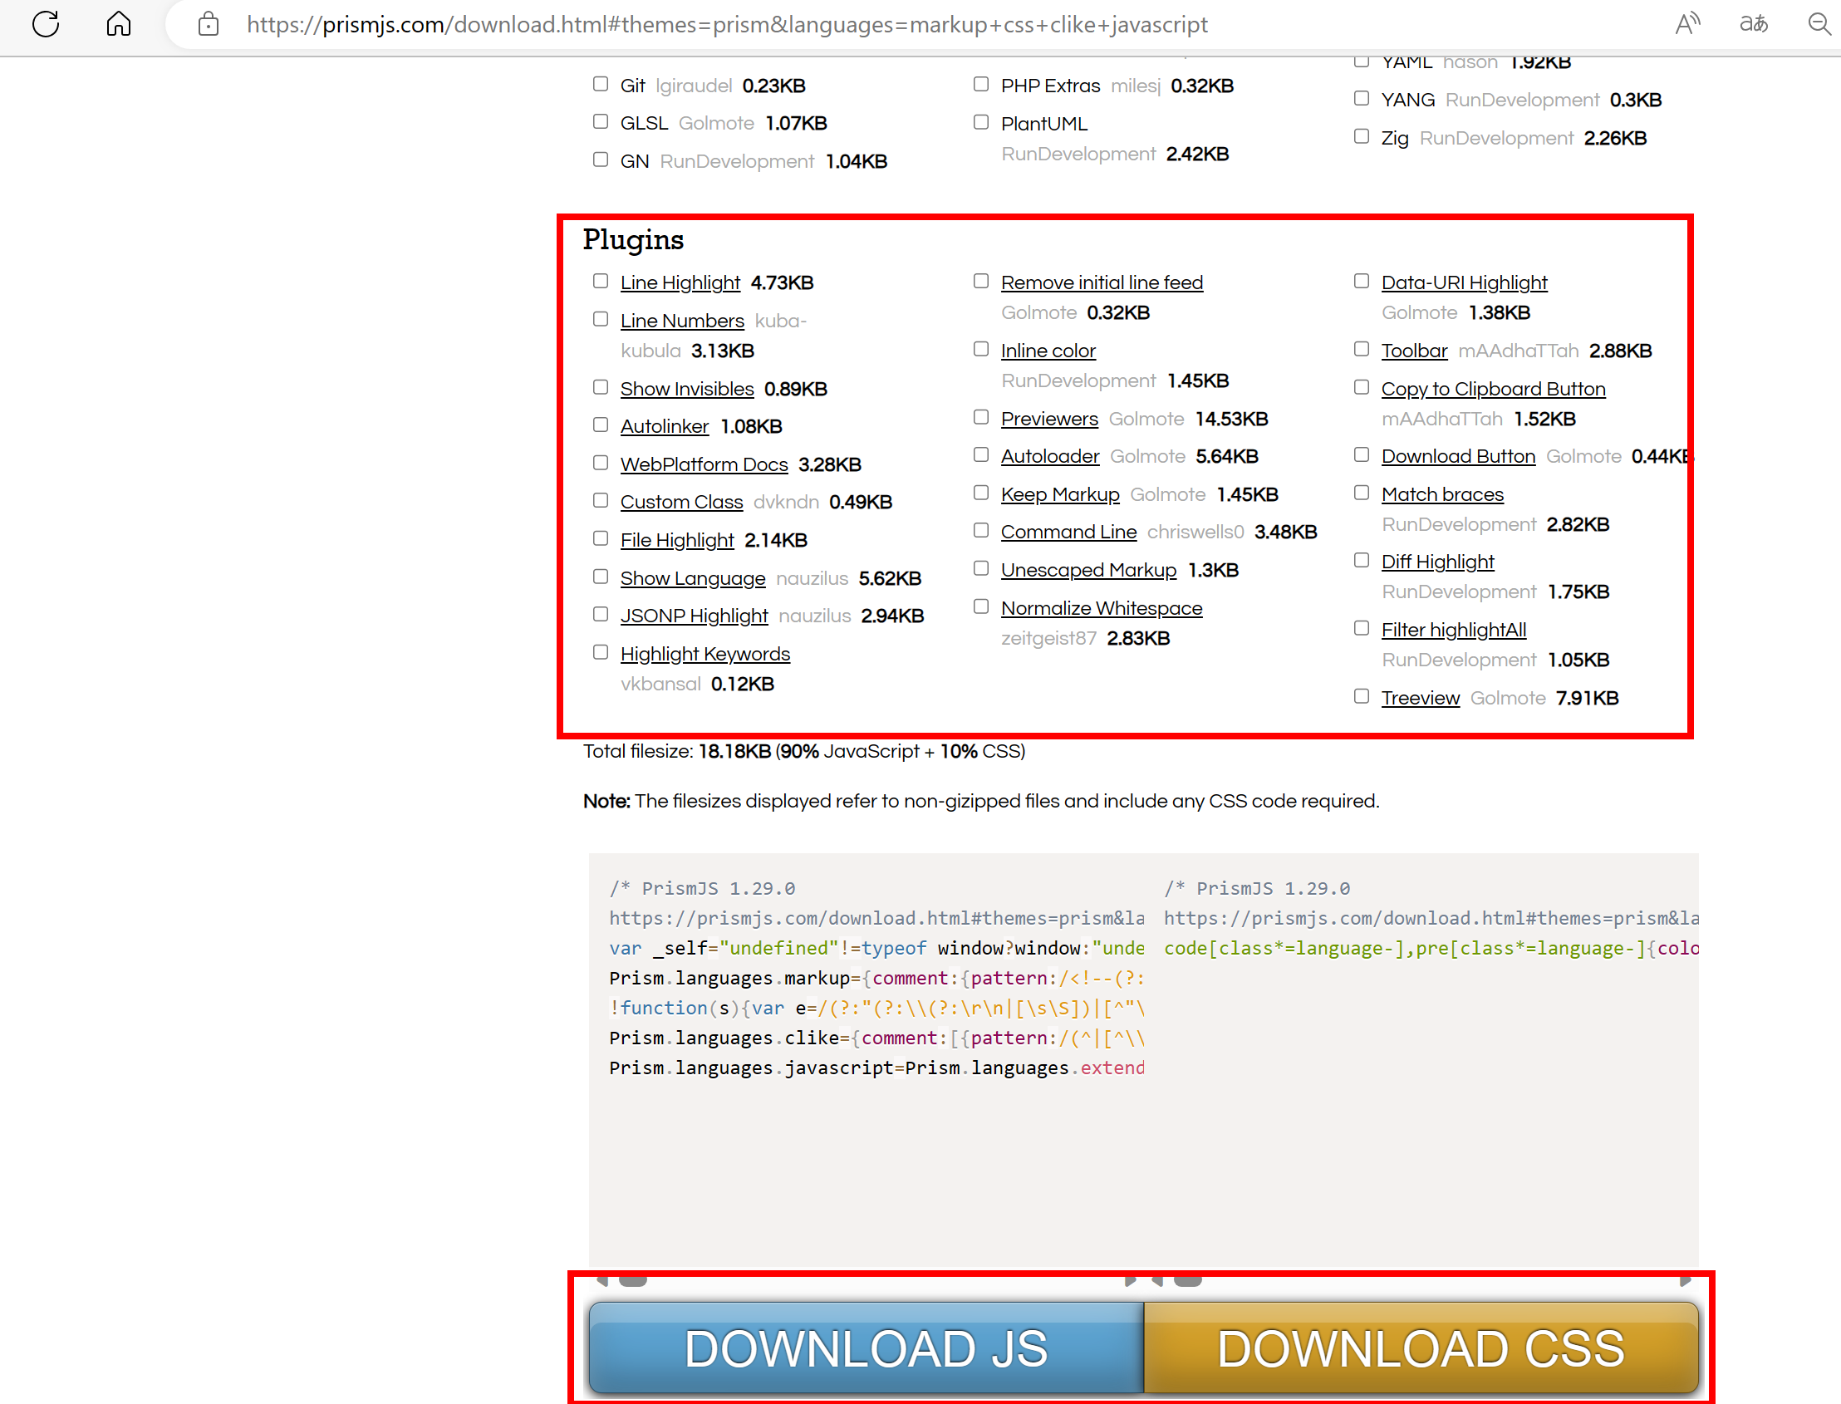This screenshot has width=1841, height=1404.
Task: Check the Treeview plugin checkbox
Action: [x=1362, y=696]
